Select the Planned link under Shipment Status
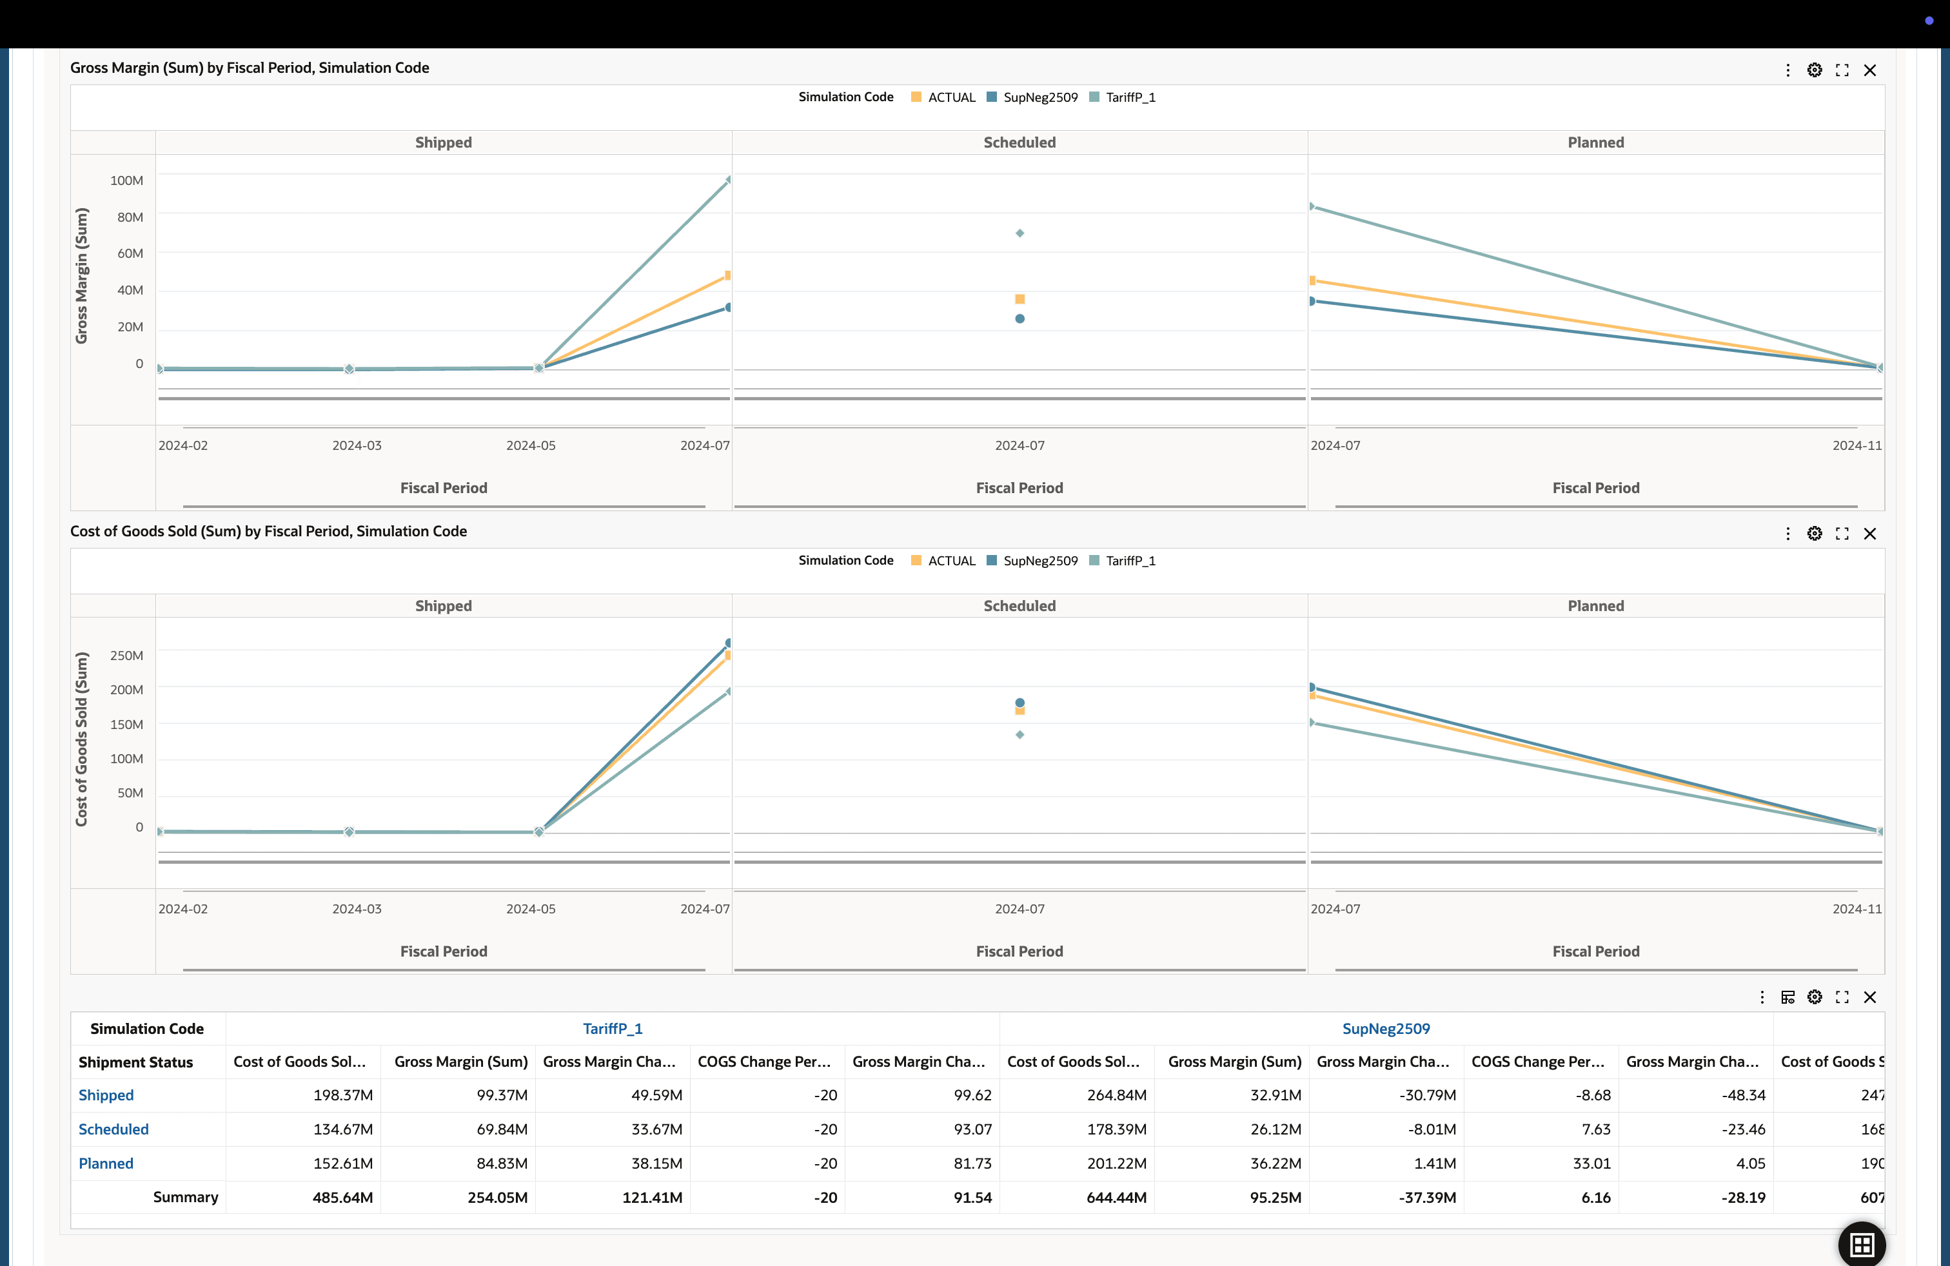The image size is (1950, 1266). tap(105, 1163)
